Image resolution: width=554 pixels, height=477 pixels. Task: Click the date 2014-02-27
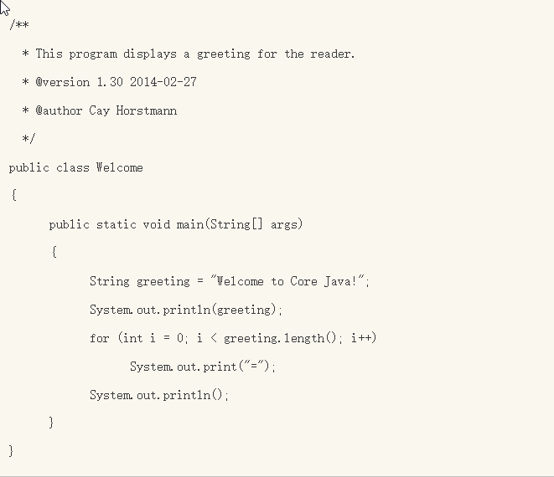point(163,82)
